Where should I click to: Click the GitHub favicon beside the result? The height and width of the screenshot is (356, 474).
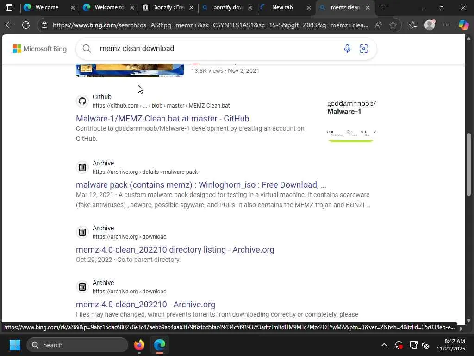coord(82,101)
